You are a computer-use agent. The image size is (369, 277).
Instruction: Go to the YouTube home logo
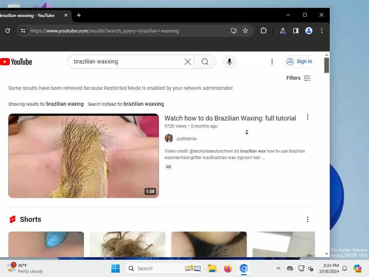click(16, 62)
